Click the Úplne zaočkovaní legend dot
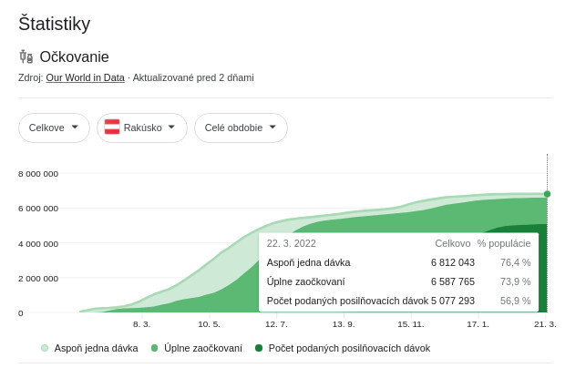 155,348
